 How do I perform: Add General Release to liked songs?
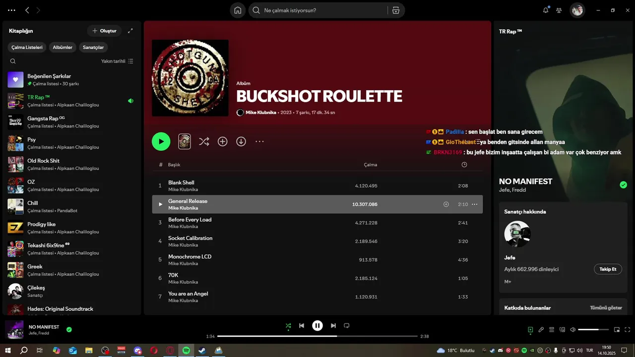pyautogui.click(x=446, y=204)
